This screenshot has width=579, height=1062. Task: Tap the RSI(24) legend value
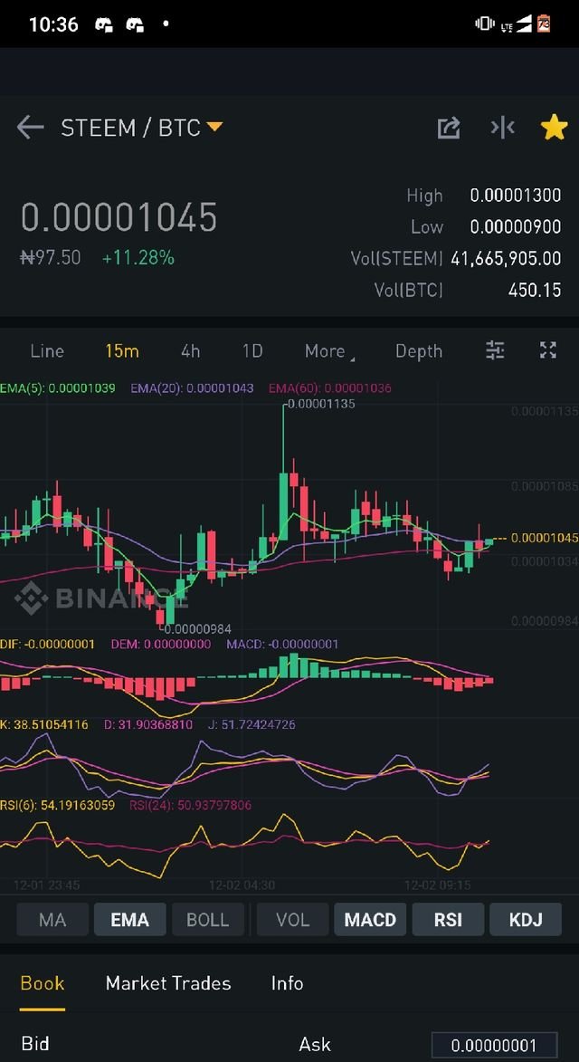click(190, 805)
